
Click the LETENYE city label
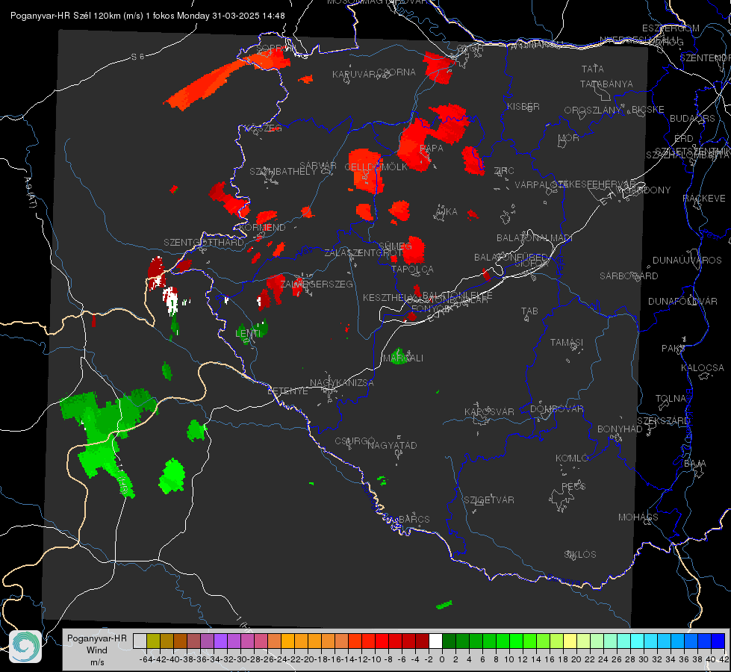pos(287,391)
